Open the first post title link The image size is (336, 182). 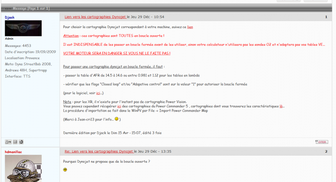click(95, 17)
